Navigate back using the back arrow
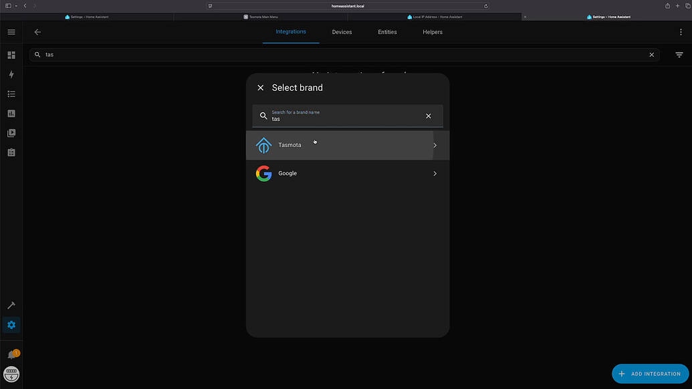Screen dimensions: 692x389 pos(37,31)
